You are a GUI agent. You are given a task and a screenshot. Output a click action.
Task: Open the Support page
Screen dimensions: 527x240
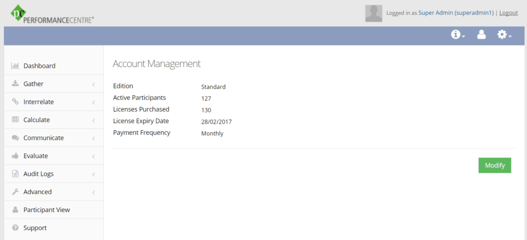tap(54, 228)
